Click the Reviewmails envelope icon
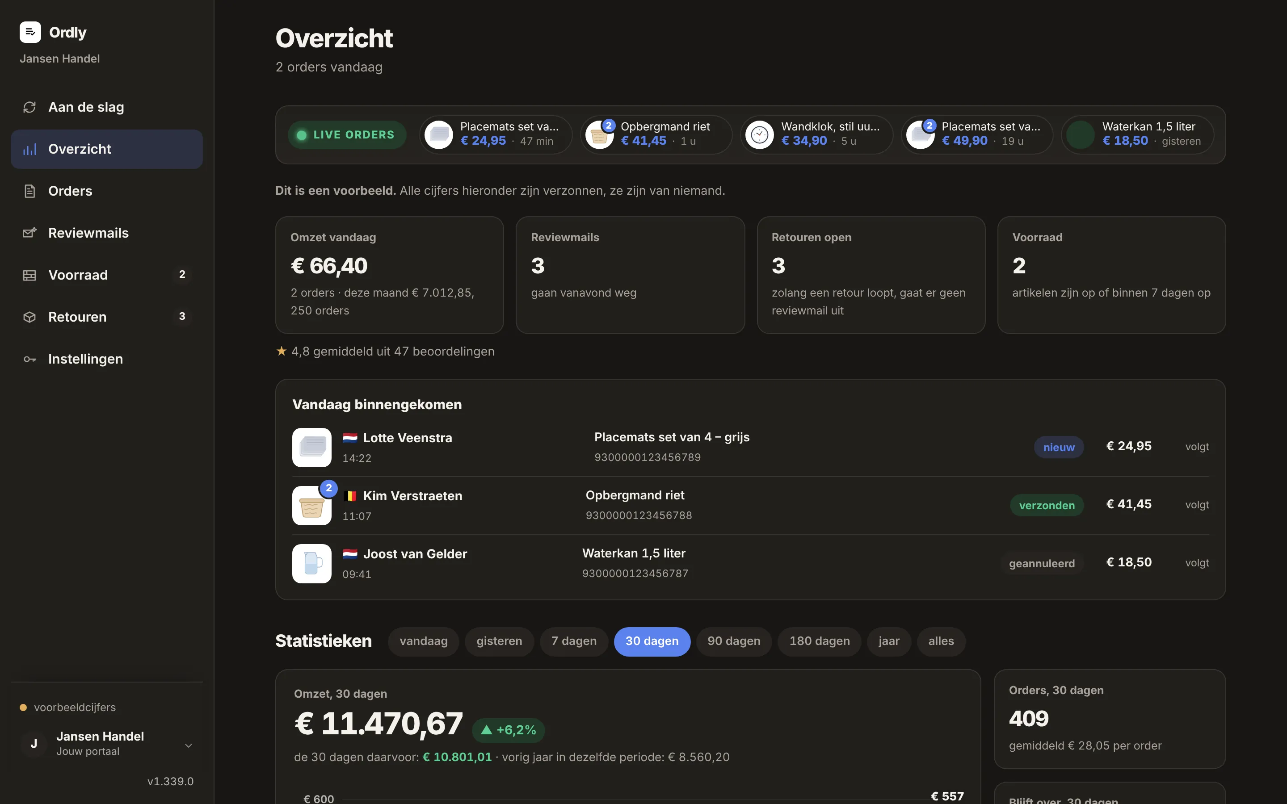1287x804 pixels. pos(30,233)
